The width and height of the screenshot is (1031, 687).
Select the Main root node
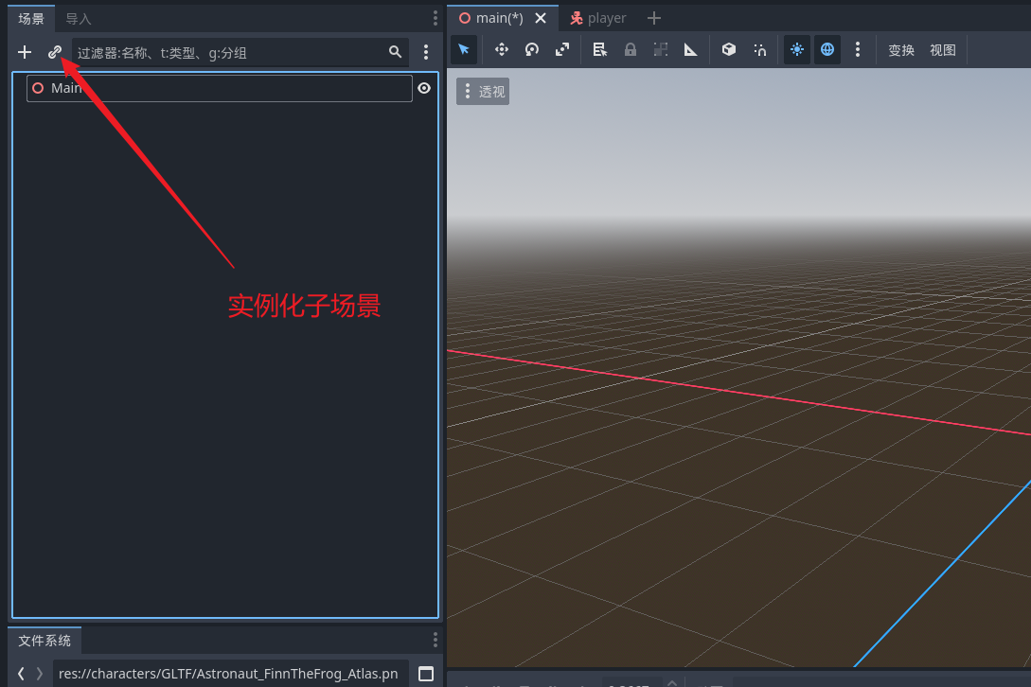tap(219, 88)
